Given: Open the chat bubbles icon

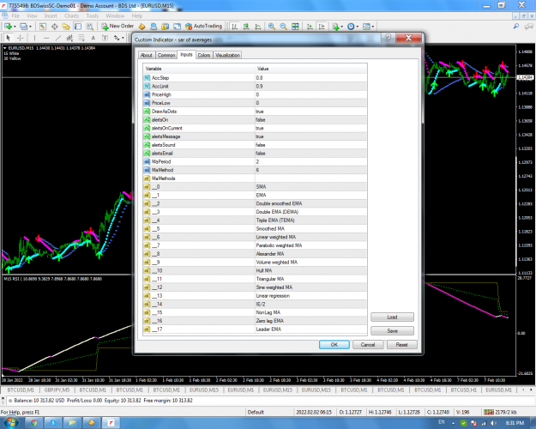Looking at the screenshot, I should (529, 27).
